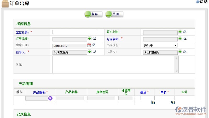Click the 规格型号 input field
209x118 pixels.
pos(101,98)
